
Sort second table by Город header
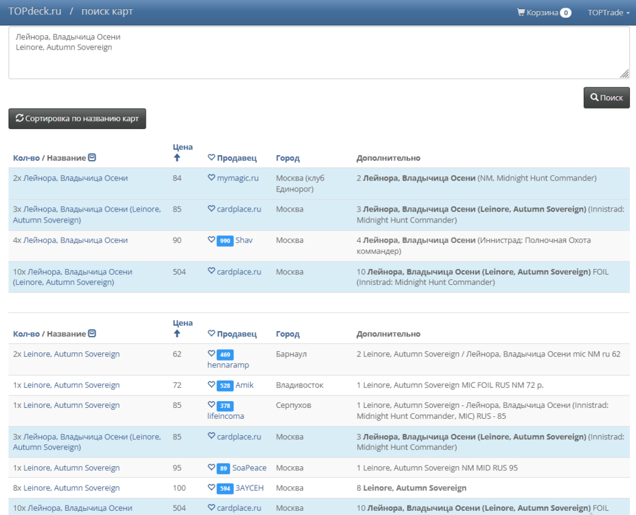[288, 334]
